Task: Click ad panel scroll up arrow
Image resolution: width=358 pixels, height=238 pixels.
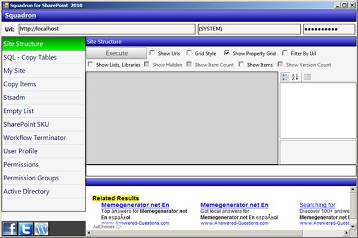Action: [x=353, y=189]
